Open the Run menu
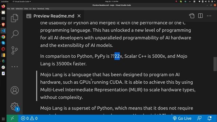The image size is (217, 122). (34, 9)
